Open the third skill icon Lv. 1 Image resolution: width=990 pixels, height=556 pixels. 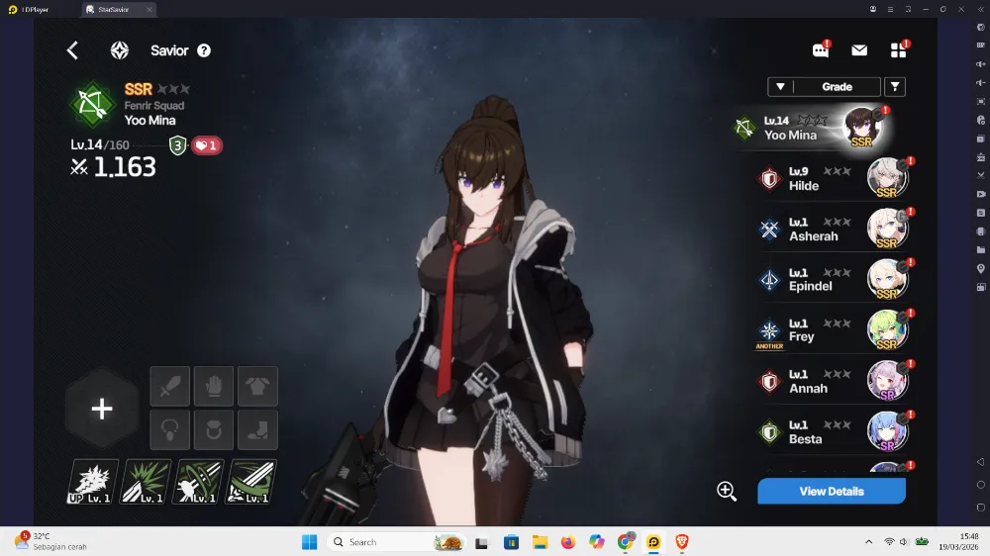coord(199,482)
